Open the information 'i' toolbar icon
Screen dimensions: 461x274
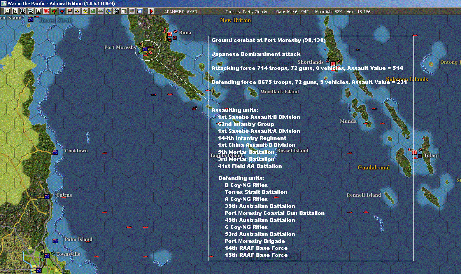(39, 11)
